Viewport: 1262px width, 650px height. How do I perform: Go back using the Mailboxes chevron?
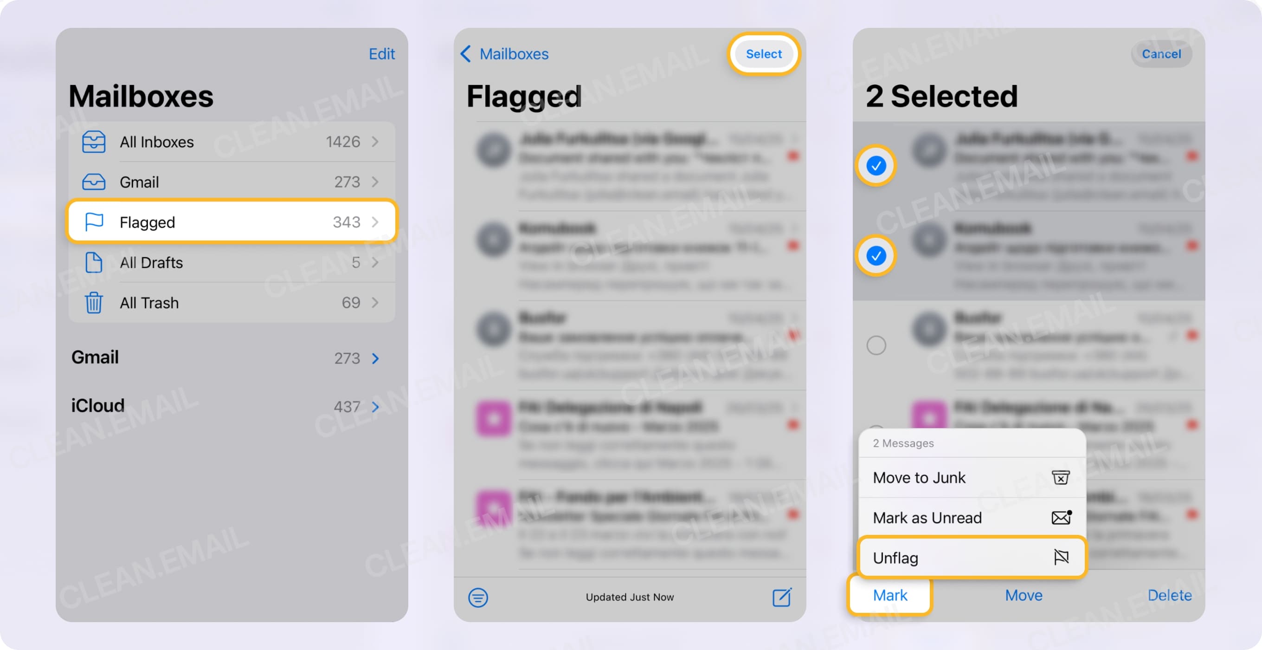pos(466,54)
